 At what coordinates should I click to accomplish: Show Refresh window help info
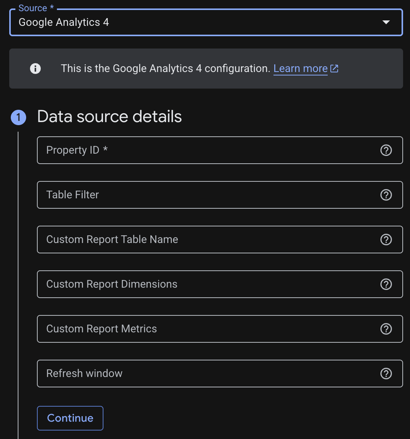386,374
